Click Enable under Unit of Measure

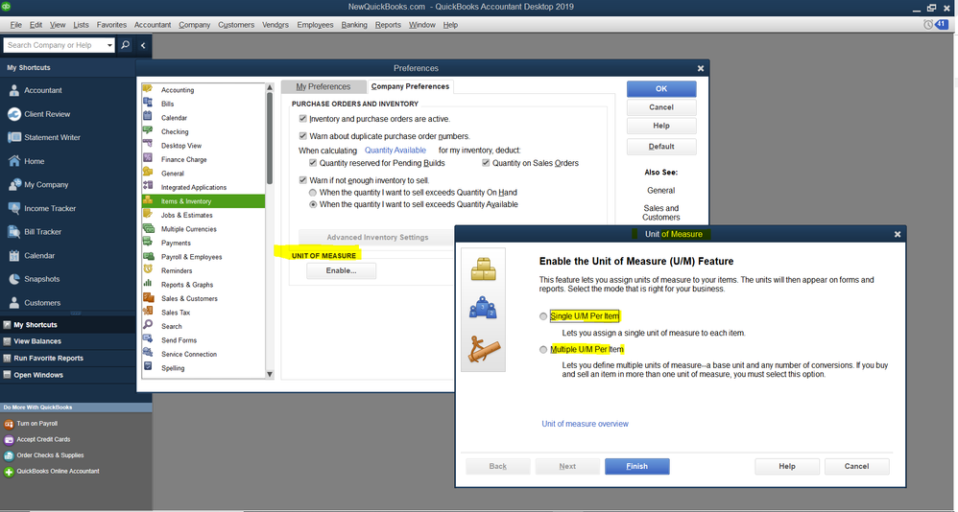click(341, 270)
